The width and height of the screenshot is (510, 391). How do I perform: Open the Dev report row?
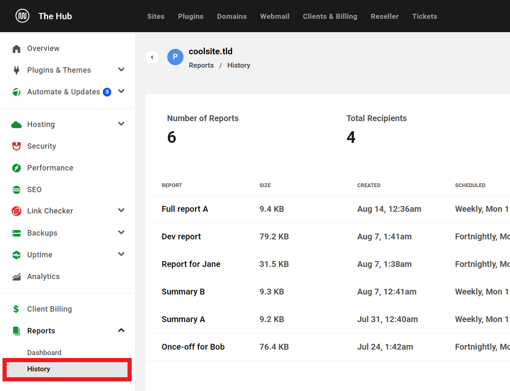pos(328,236)
